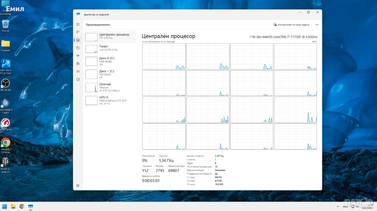377x211 pixels.
Task: Click the virtualization value 'Забранен'
Action: click(x=220, y=170)
